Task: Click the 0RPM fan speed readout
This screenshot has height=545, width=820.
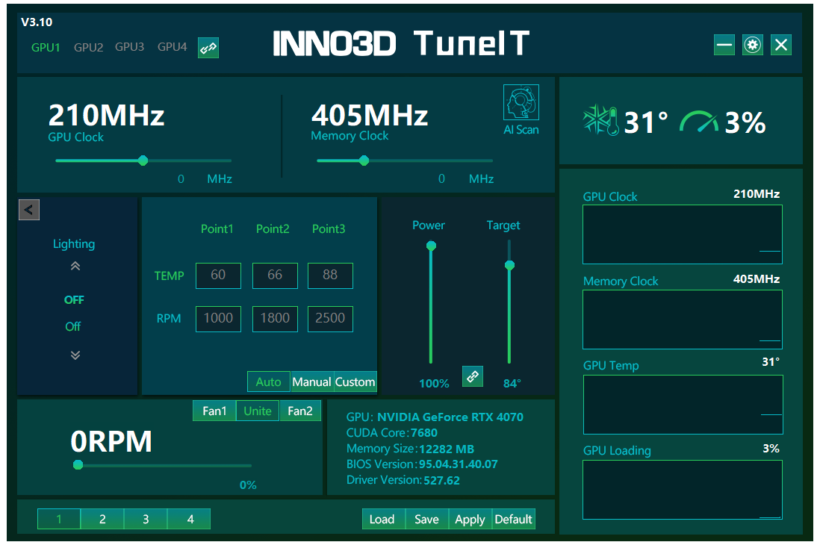Action: pos(111,441)
